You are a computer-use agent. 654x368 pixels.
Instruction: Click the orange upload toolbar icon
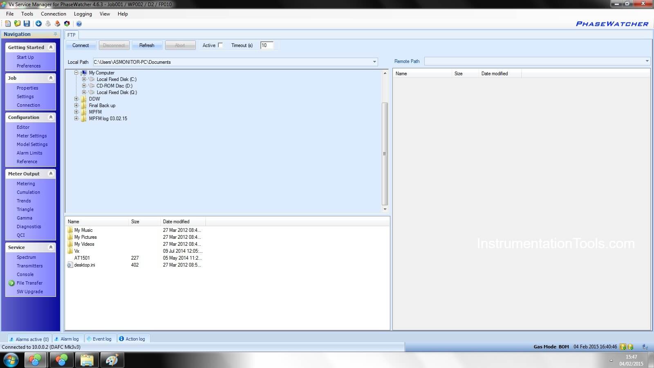[58, 24]
